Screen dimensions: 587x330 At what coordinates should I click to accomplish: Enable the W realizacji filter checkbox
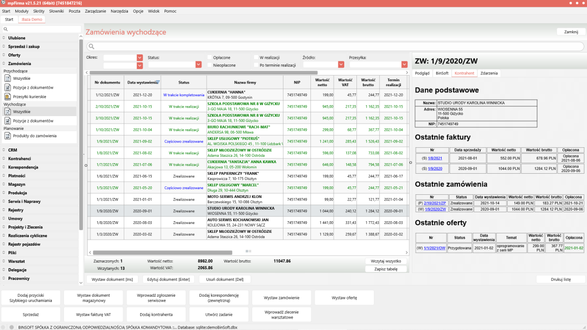click(x=256, y=58)
